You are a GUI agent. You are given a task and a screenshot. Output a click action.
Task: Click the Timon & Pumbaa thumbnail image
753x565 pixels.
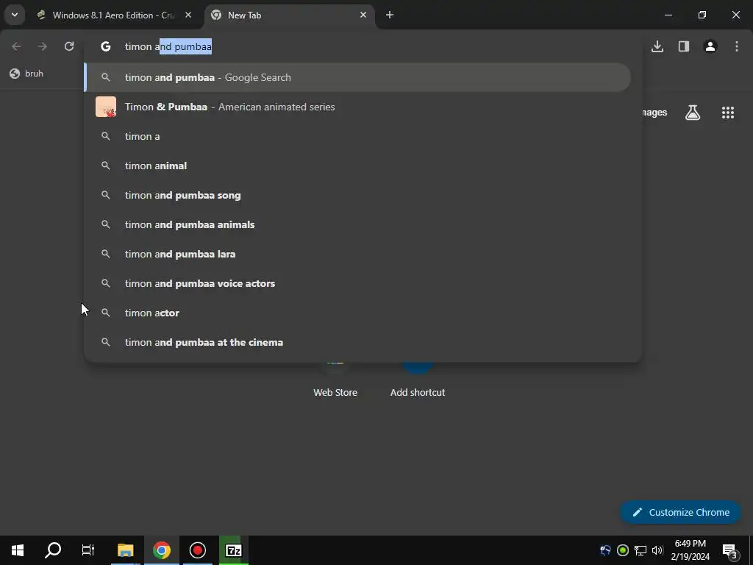[x=106, y=107]
